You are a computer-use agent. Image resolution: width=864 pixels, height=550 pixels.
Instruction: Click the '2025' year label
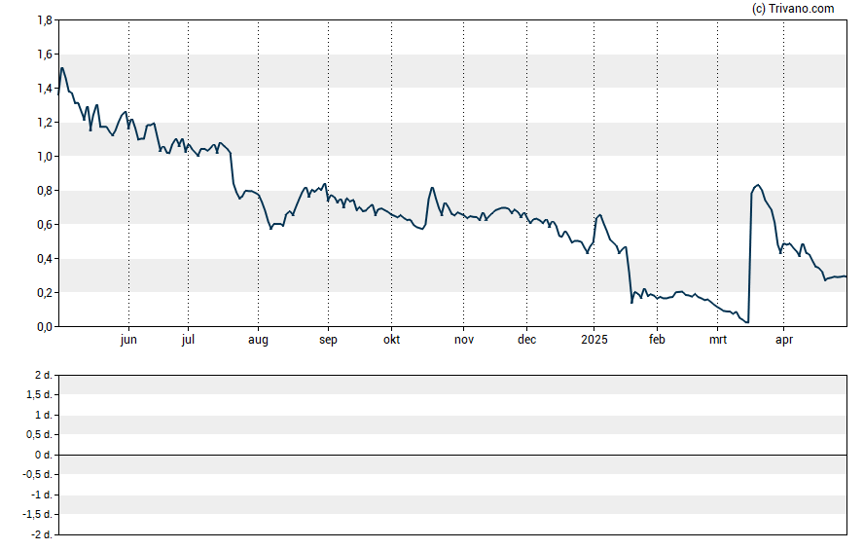(594, 340)
